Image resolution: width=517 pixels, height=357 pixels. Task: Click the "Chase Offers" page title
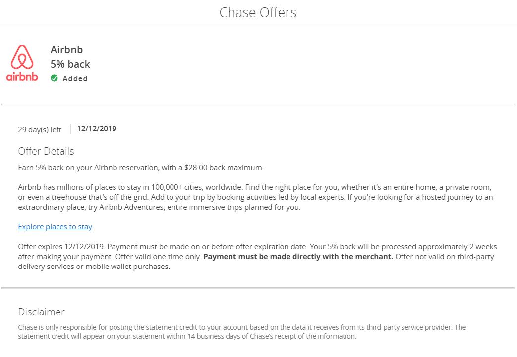click(x=258, y=12)
